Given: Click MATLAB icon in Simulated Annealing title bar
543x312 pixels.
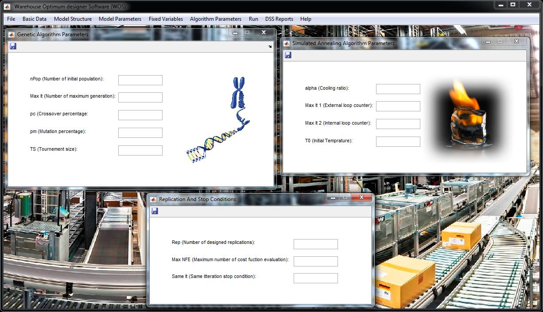Looking at the screenshot, I should 286,43.
